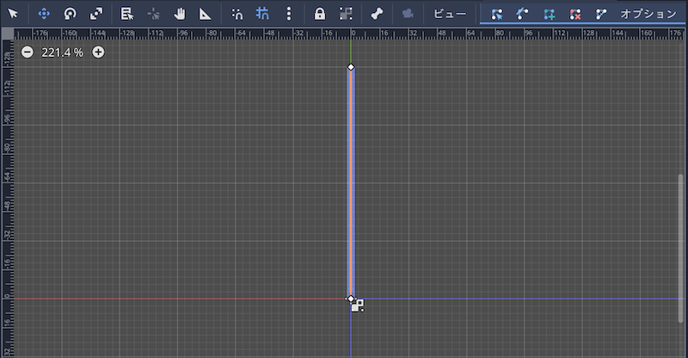This screenshot has height=358, width=688.
Task: Turn off the active Grid Snap
Action: click(262, 14)
